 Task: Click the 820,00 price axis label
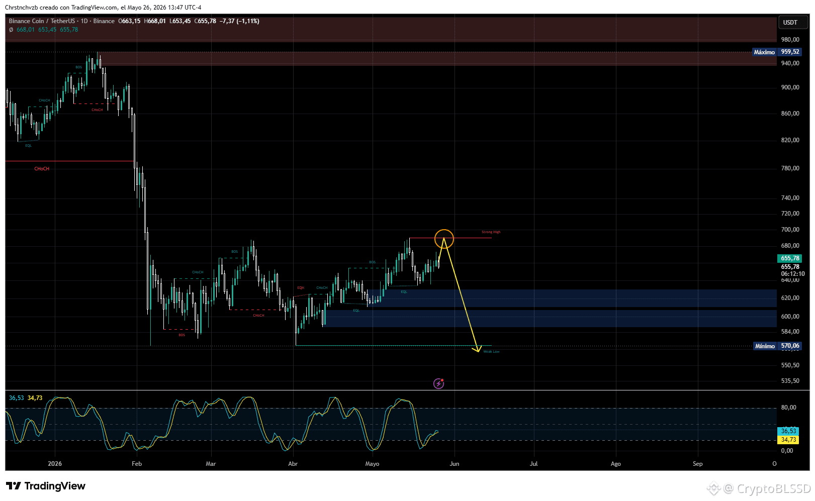tap(790, 140)
